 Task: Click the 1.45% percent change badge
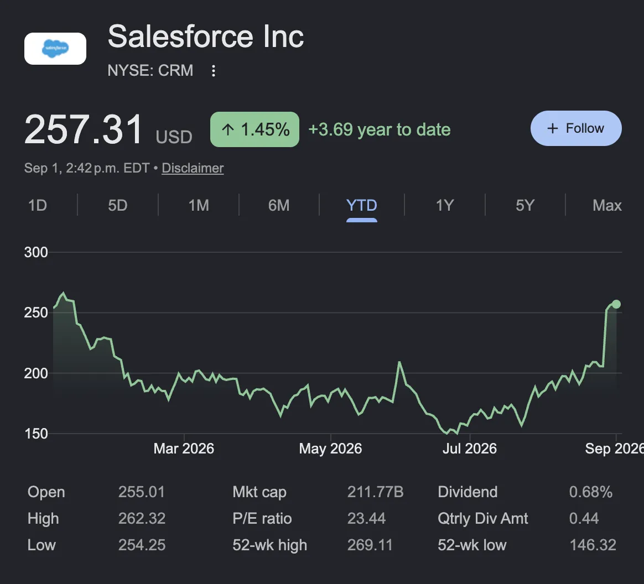255,130
